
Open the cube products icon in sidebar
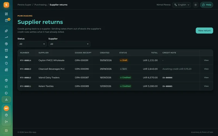pos(6,80)
